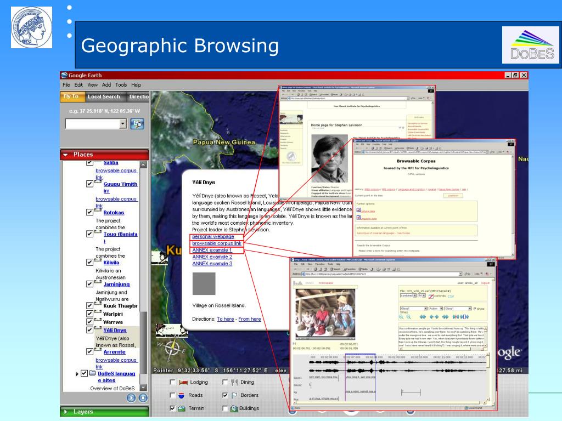Click the DoBeS language sites folder icon
The width and height of the screenshot is (562, 421).
pyautogui.click(x=92, y=373)
